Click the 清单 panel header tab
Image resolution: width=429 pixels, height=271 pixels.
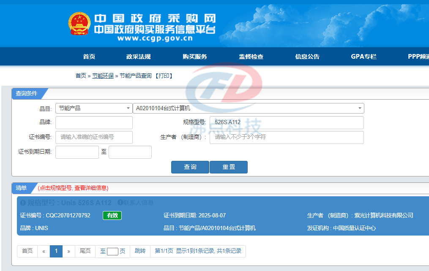point(21,188)
